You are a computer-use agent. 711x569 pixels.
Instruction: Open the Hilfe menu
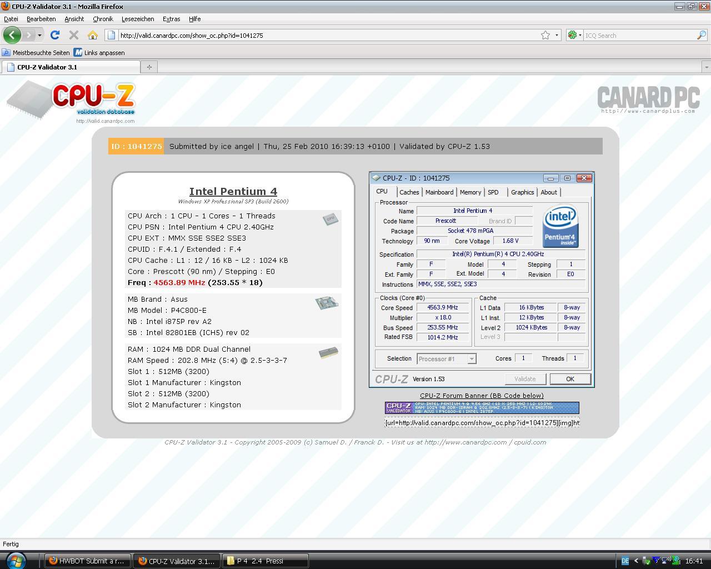tap(195, 19)
